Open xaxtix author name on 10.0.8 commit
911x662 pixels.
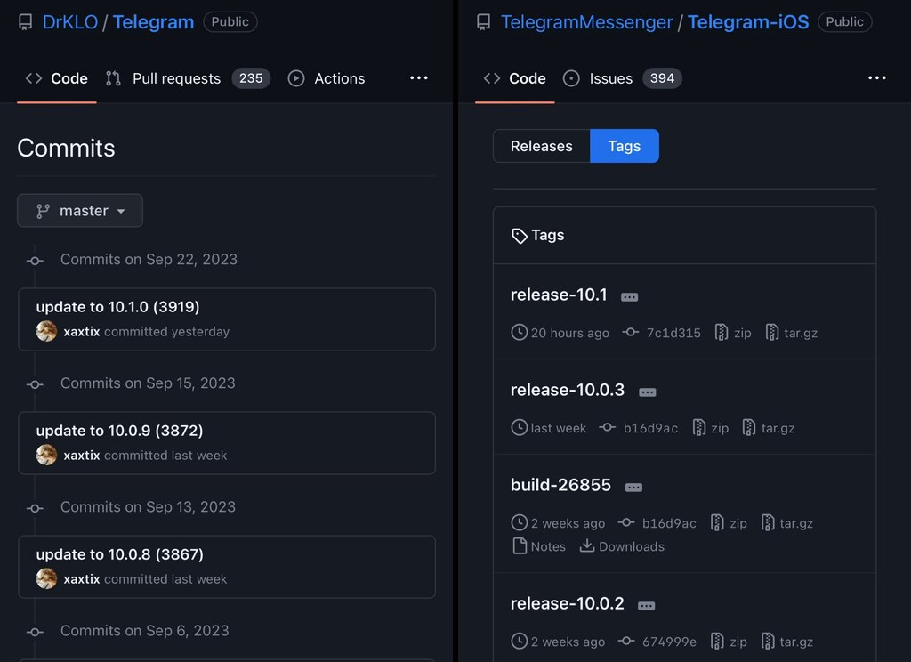point(82,579)
